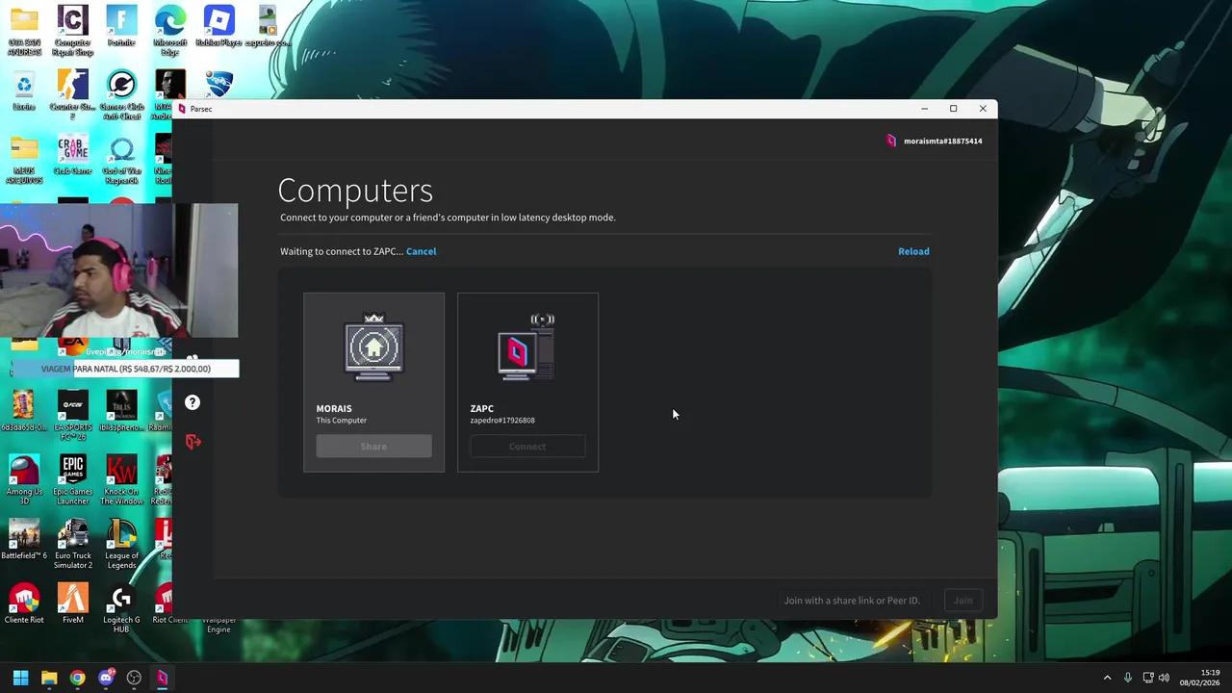Screen dimensions: 1232x693
Task: Click the Connect button under ZAPC
Action: (x=527, y=447)
